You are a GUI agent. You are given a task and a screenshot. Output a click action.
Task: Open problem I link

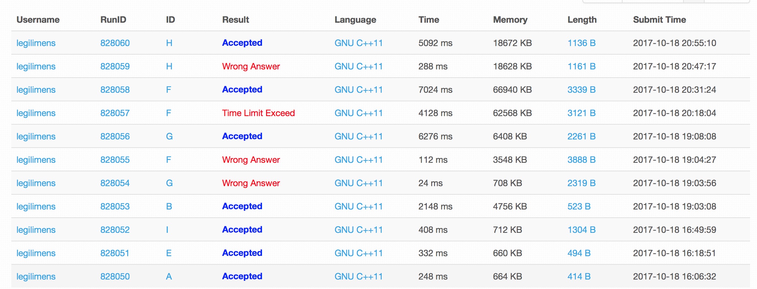click(x=167, y=230)
